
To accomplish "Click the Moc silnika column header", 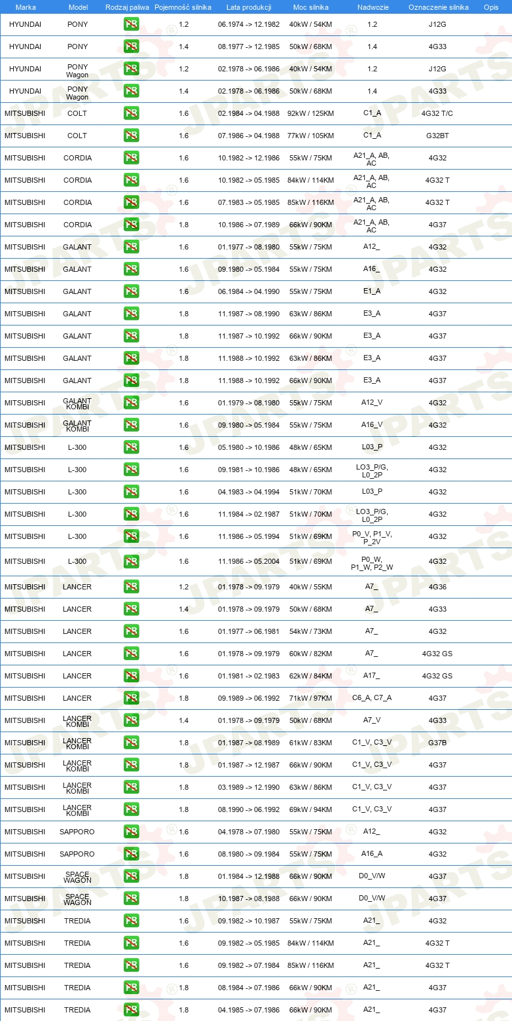I will tap(311, 7).
